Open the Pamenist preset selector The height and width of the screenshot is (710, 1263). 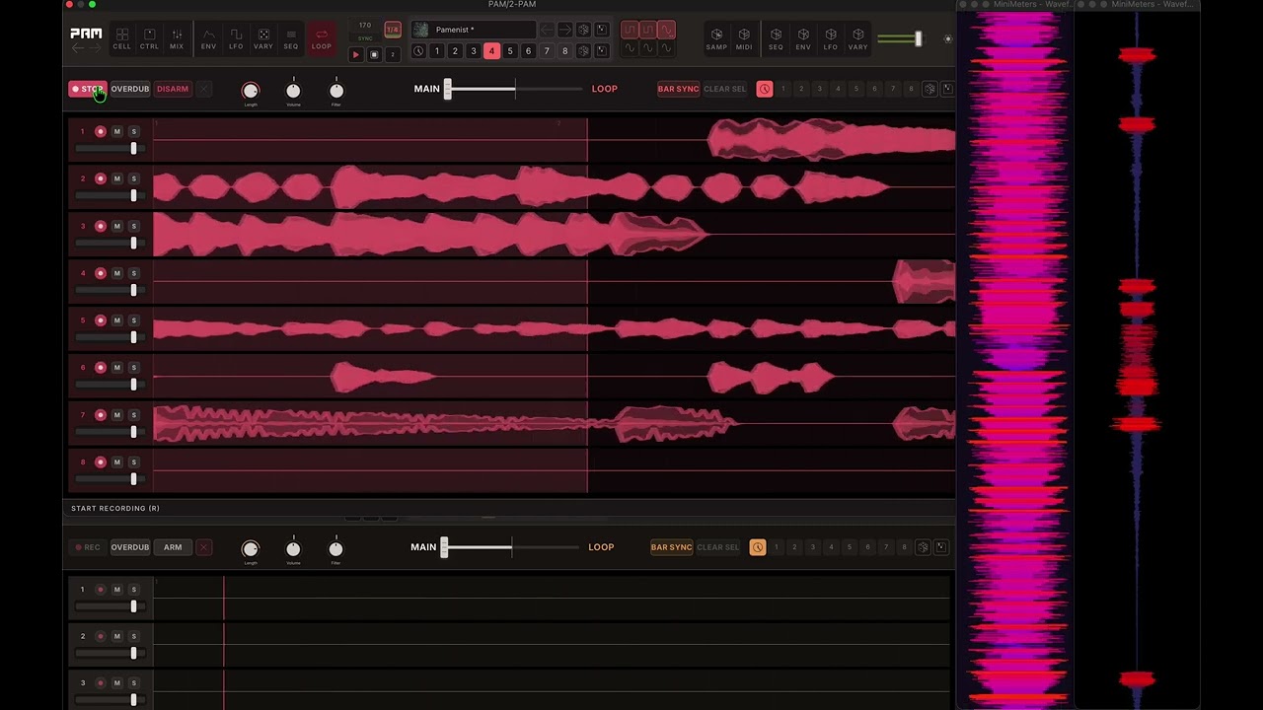click(x=474, y=30)
